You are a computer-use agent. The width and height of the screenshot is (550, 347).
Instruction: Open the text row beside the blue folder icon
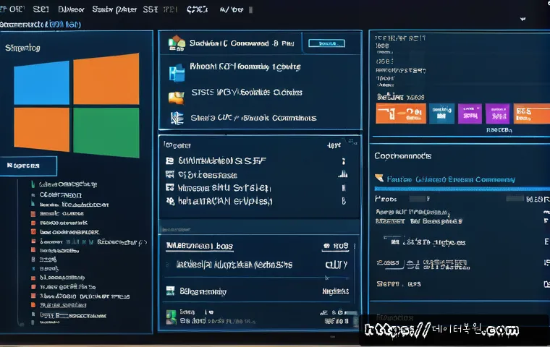[x=245, y=67]
